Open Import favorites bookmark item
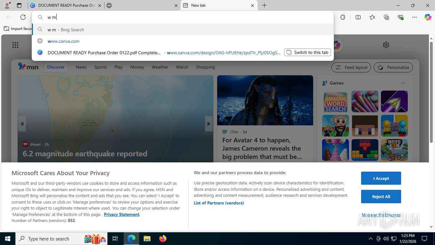The image size is (435, 245). 18,29
